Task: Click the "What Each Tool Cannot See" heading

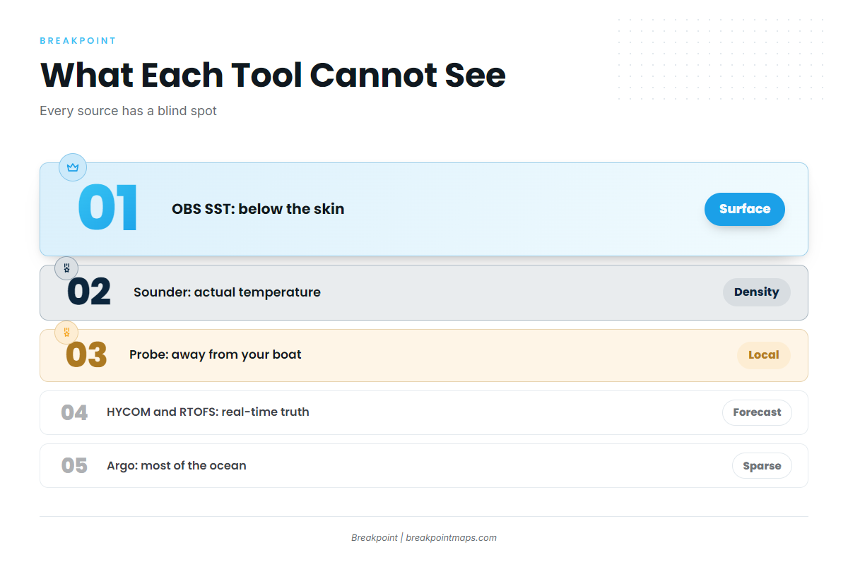Action: tap(273, 75)
